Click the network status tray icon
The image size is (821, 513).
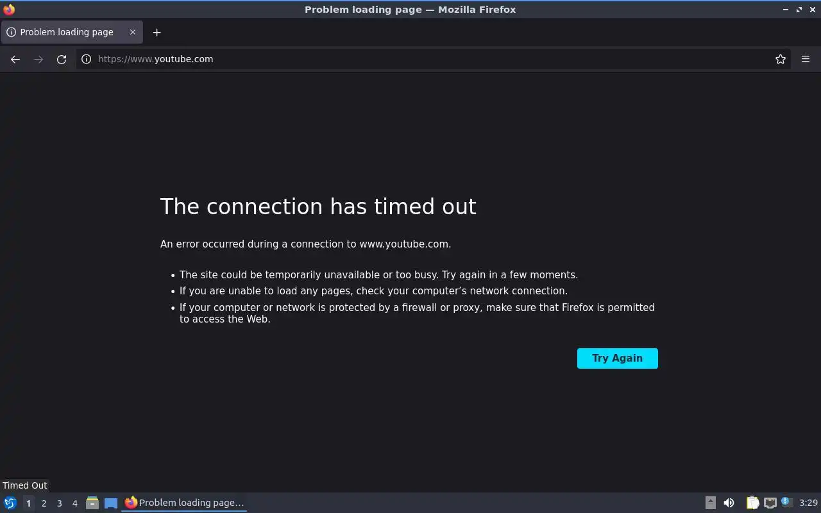tap(770, 503)
